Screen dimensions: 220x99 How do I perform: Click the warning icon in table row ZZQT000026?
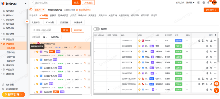tap(139, 90)
